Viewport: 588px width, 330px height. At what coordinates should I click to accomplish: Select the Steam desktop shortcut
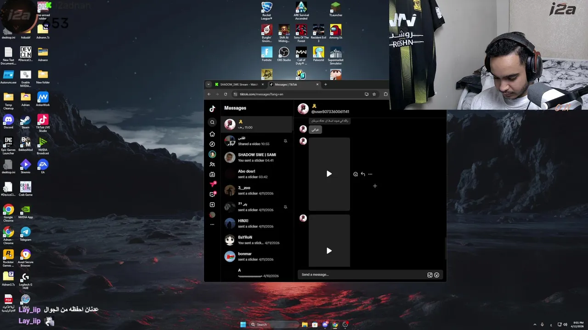tap(25, 122)
